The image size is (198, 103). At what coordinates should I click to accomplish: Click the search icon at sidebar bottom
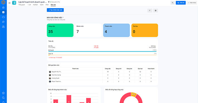click(x=3, y=98)
